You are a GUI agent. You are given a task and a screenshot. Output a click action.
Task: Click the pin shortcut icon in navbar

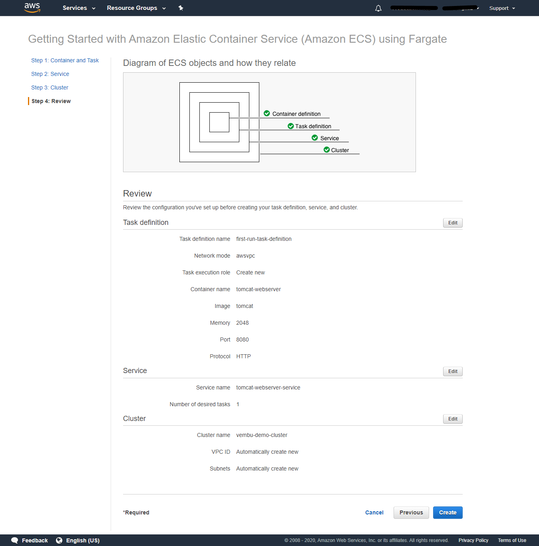coord(181,8)
